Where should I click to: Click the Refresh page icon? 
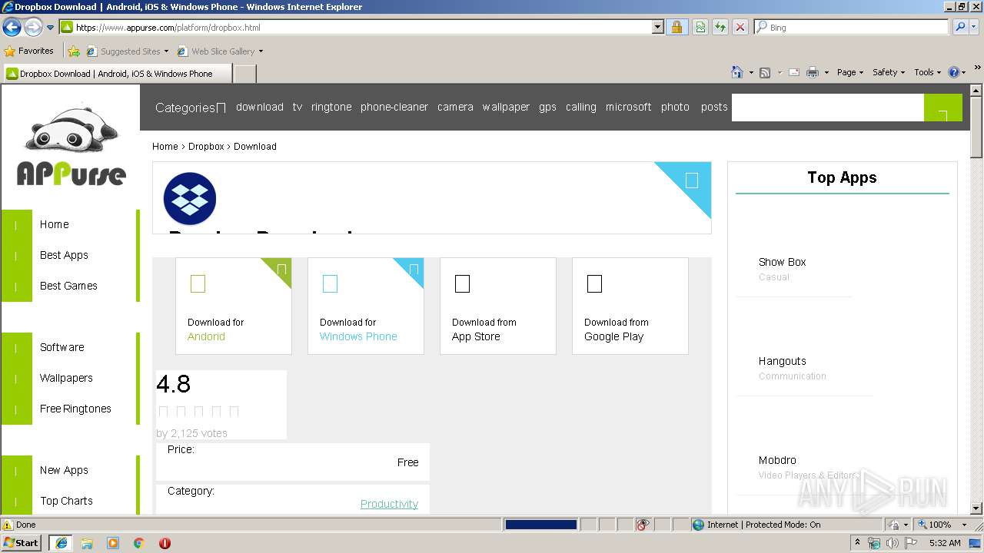pyautogui.click(x=720, y=27)
